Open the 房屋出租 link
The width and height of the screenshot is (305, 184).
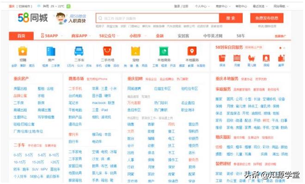point(20,89)
